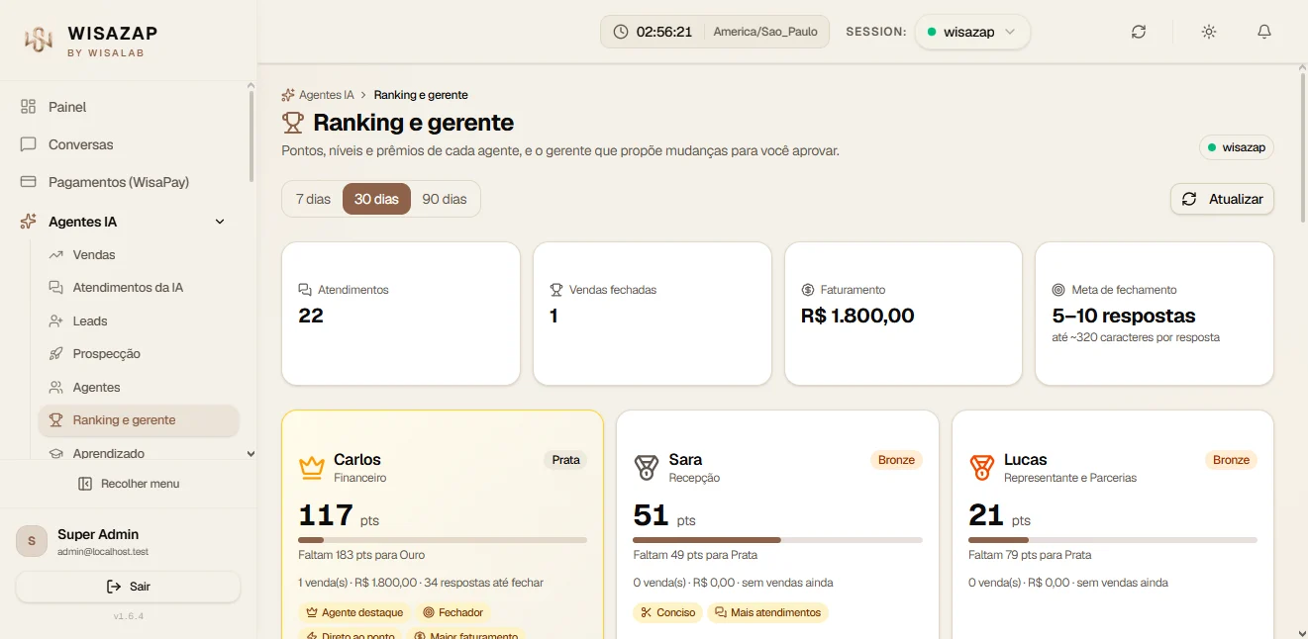Click the Faturamento money icon
Screen dimensions: 1308x639
click(808, 290)
